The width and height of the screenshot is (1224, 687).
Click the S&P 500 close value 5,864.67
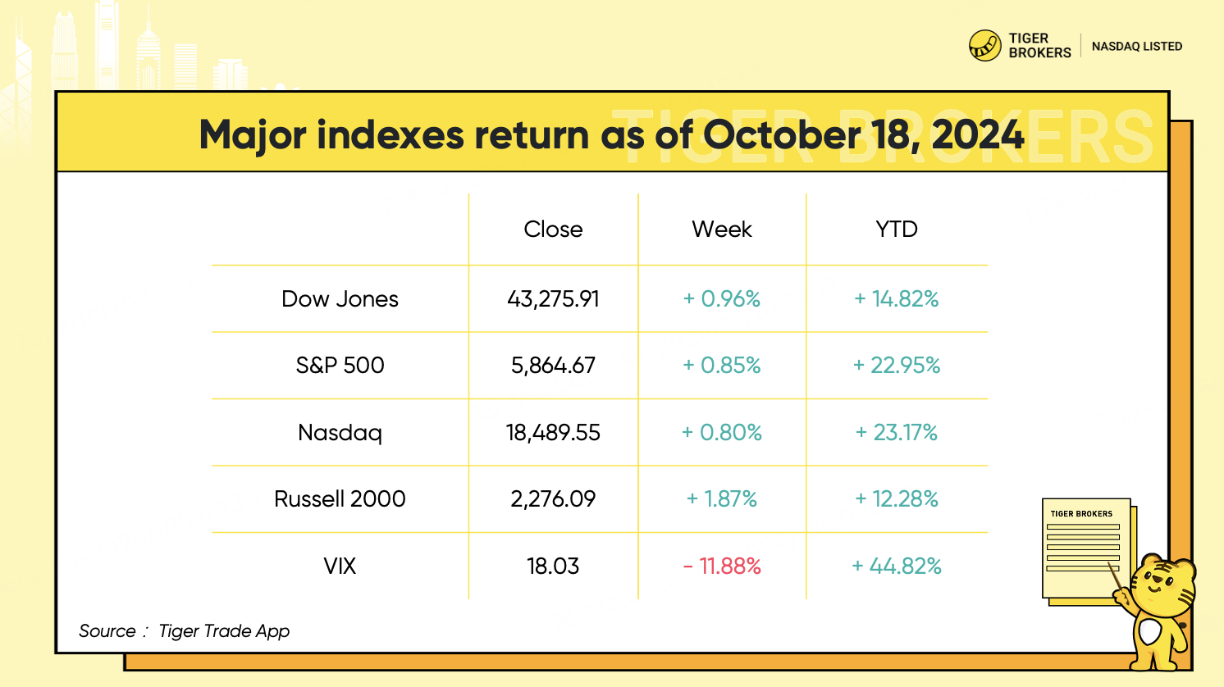[553, 366]
